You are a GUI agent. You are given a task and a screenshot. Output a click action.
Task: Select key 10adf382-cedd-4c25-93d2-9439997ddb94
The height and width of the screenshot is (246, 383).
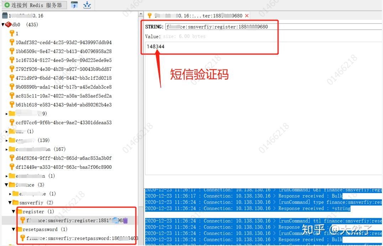(12, 42)
